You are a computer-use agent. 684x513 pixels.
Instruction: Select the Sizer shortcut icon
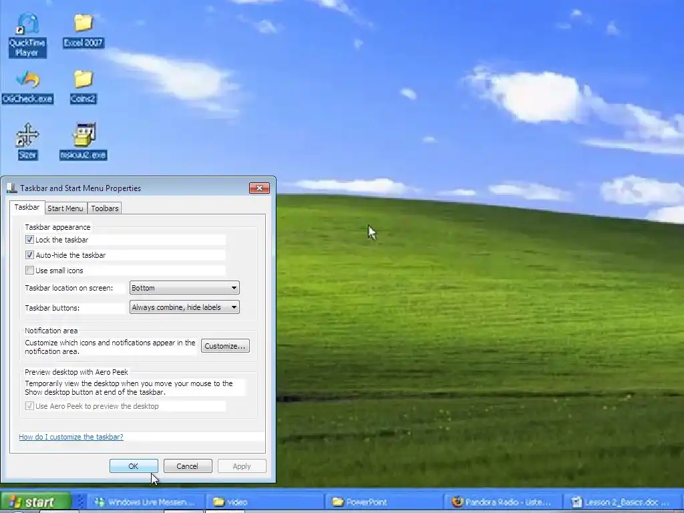(27, 141)
